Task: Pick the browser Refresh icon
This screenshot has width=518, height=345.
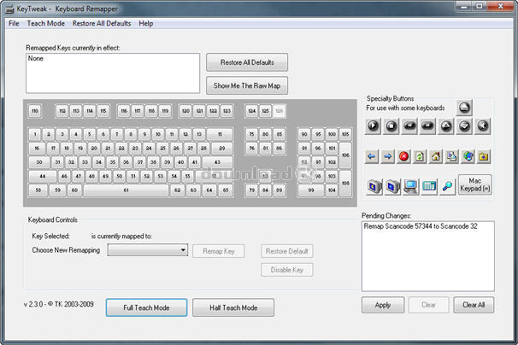Action: coord(419,156)
